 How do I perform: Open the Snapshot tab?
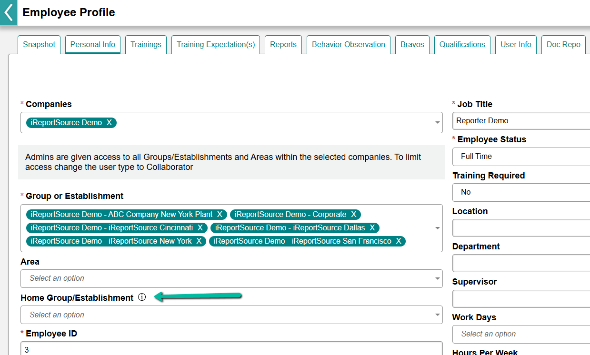tap(39, 44)
